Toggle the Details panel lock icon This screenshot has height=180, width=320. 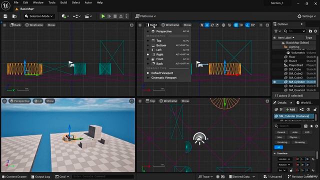[x=315, y=109]
